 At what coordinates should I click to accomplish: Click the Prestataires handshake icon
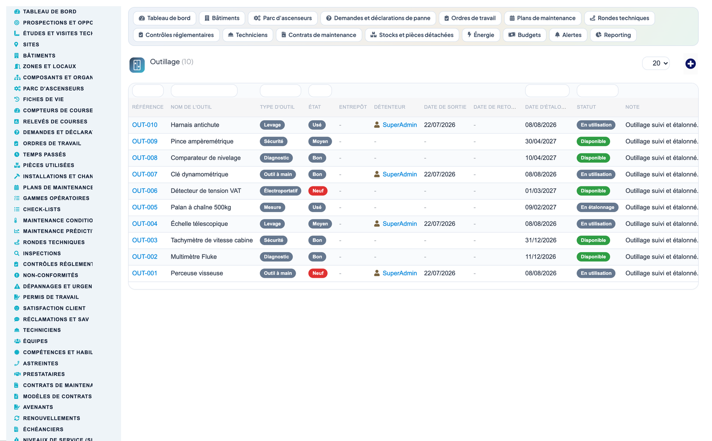click(17, 374)
